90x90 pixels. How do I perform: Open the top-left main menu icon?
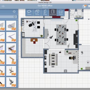(x=3, y=6)
